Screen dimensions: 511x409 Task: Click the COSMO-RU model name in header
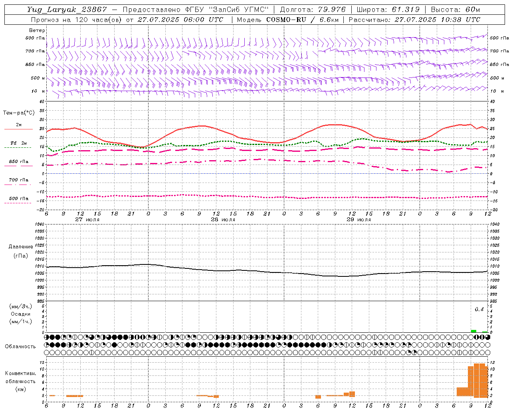click(286, 20)
